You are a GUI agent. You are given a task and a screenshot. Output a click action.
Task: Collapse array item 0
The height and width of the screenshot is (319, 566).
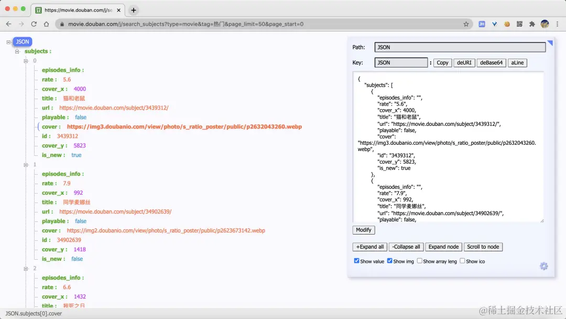click(26, 61)
